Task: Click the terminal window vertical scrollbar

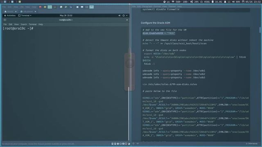Action: coord(129,114)
